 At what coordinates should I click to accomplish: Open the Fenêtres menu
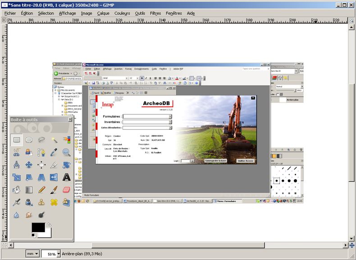click(x=173, y=13)
